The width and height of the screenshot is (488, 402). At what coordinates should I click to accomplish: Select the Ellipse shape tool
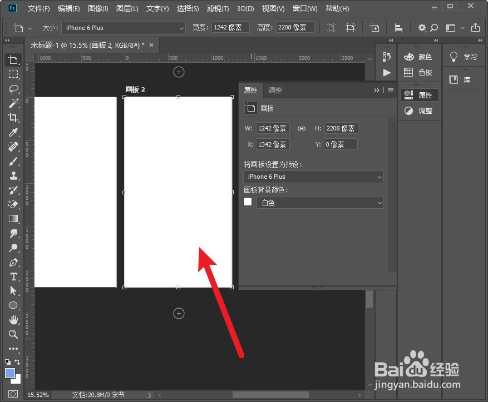point(13,305)
